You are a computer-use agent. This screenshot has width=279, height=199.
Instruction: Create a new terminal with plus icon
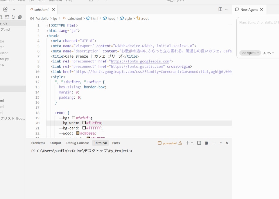point(187,143)
